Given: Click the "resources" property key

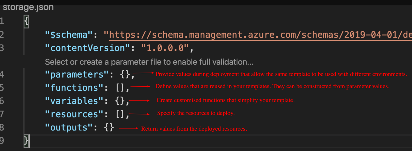Looking at the screenshot, I should [74, 114].
